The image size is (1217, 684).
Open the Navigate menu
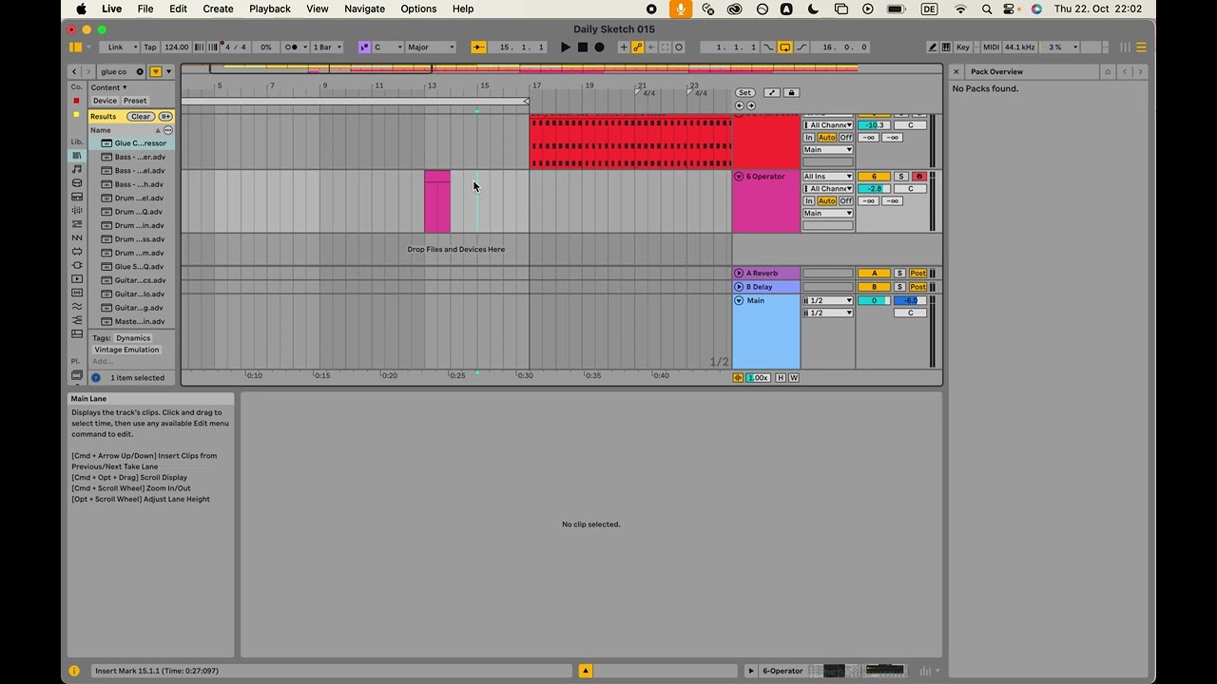pyautogui.click(x=364, y=9)
